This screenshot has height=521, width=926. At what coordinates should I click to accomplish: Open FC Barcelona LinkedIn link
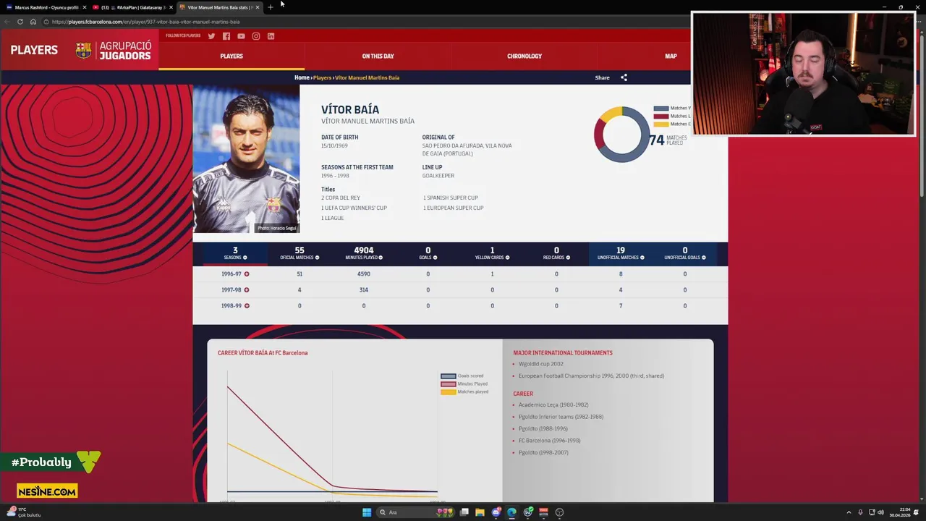coord(271,36)
